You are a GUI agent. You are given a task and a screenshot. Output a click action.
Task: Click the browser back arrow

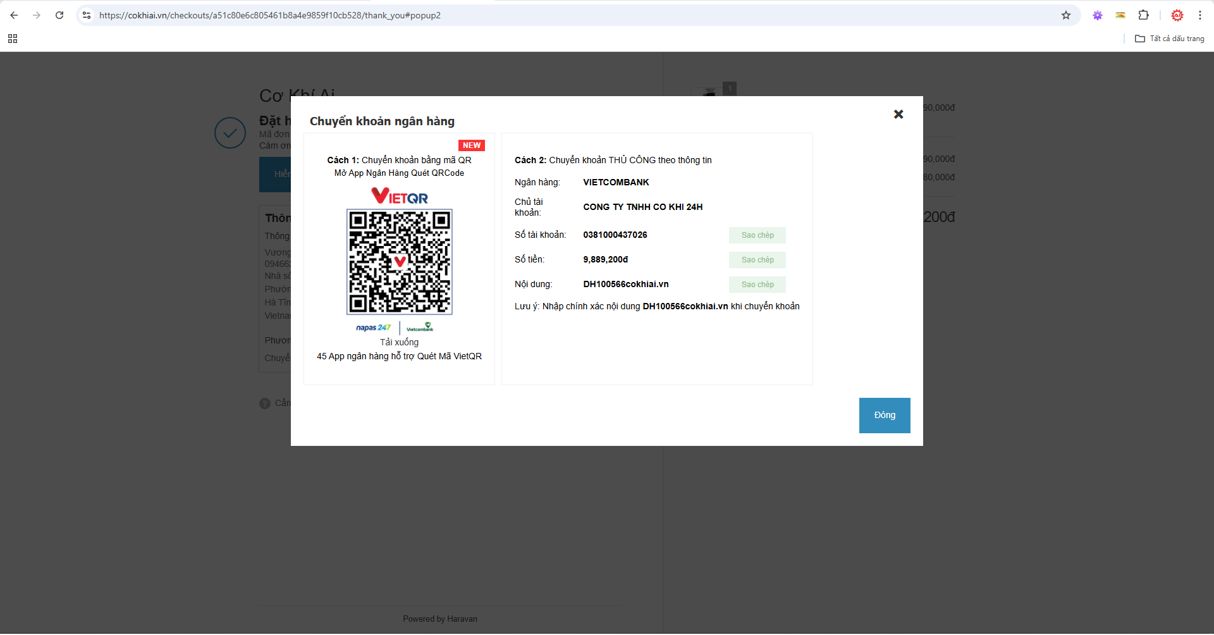[14, 15]
